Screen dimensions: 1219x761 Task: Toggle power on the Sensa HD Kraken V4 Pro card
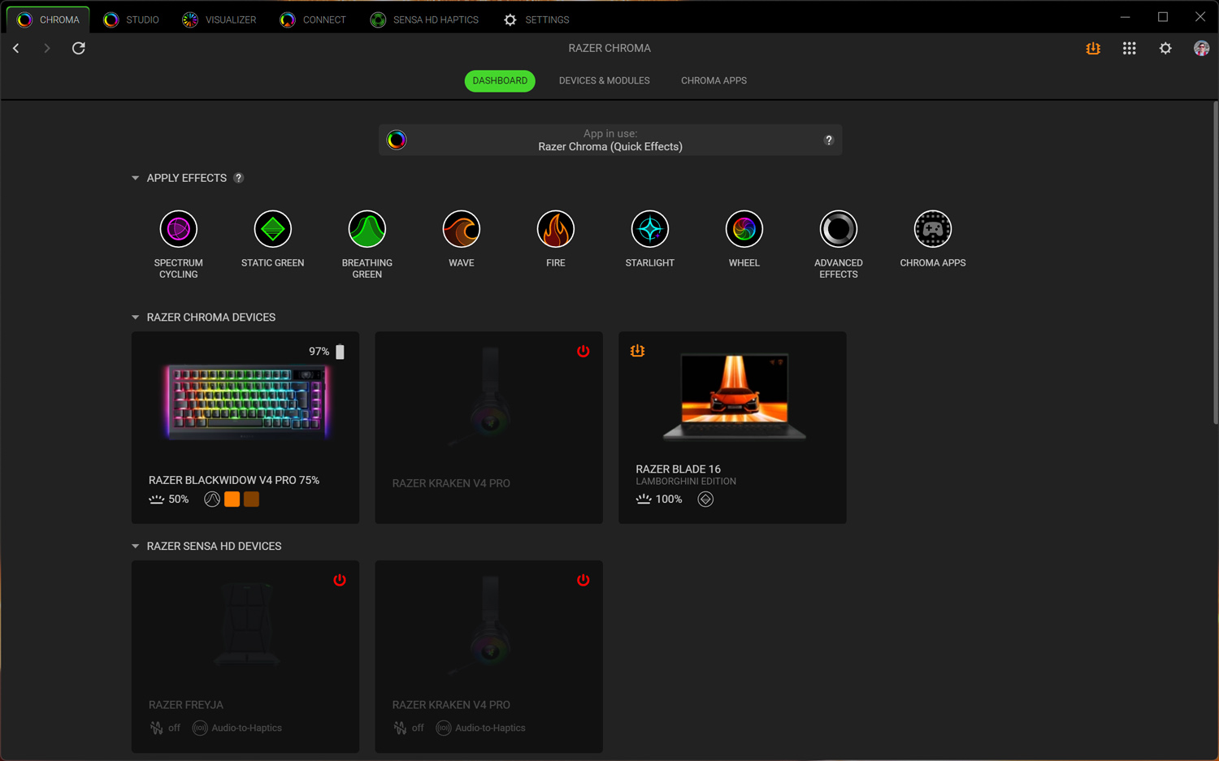(x=583, y=580)
